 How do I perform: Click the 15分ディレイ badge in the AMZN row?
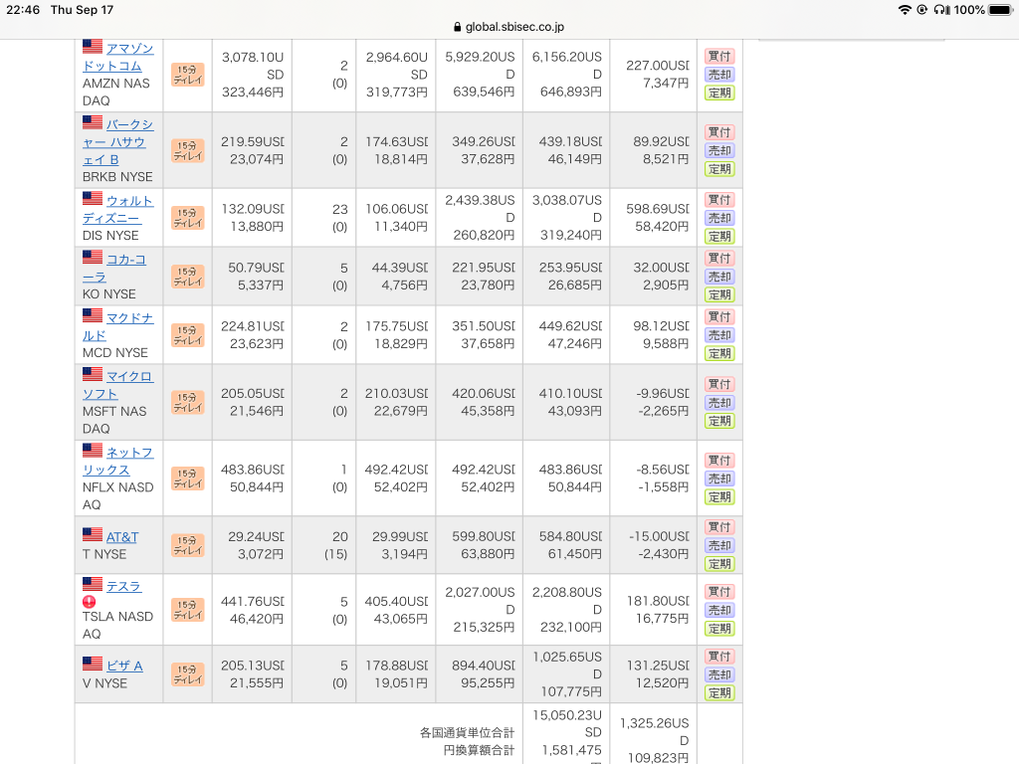(x=188, y=75)
